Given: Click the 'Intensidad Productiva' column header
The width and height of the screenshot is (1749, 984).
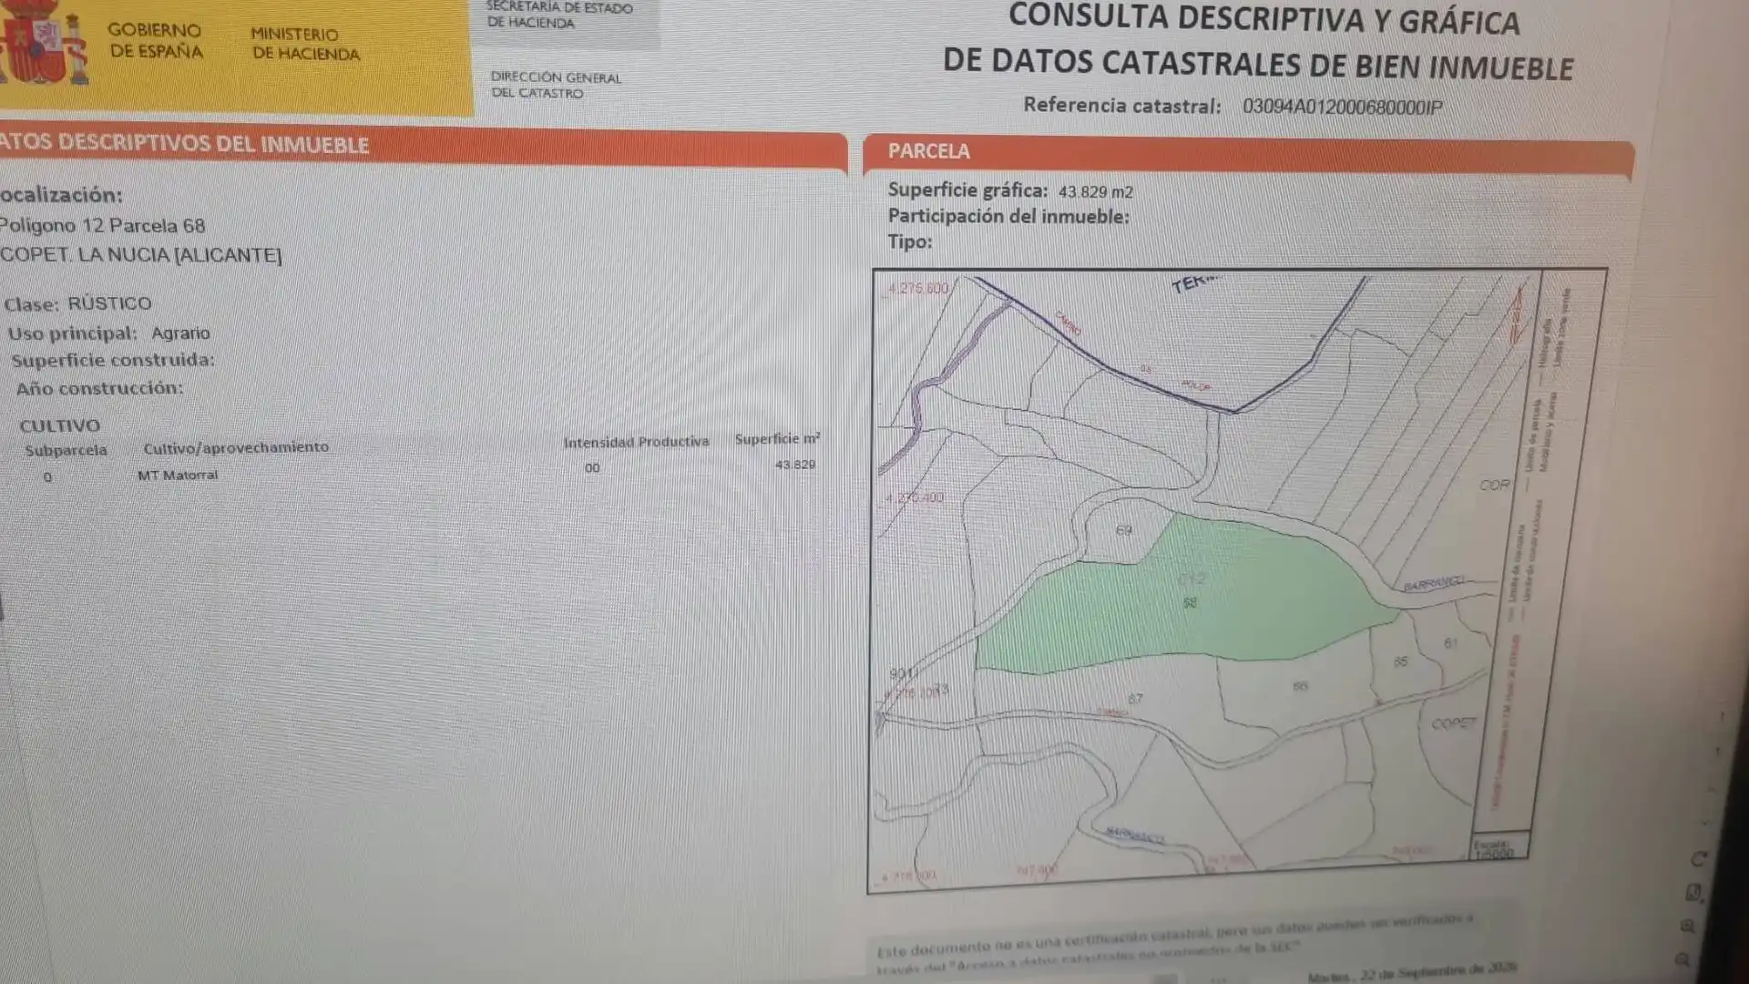Looking at the screenshot, I should pos(636,442).
